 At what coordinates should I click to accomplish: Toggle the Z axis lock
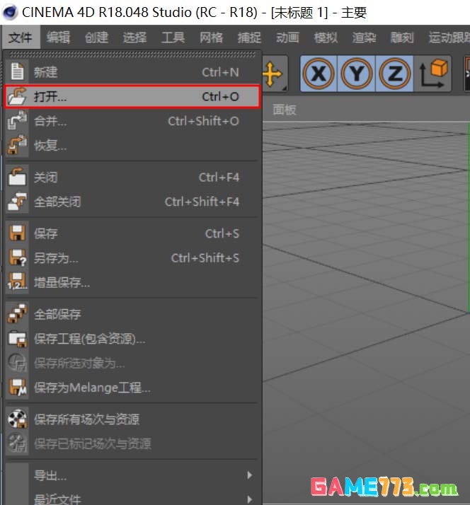394,74
